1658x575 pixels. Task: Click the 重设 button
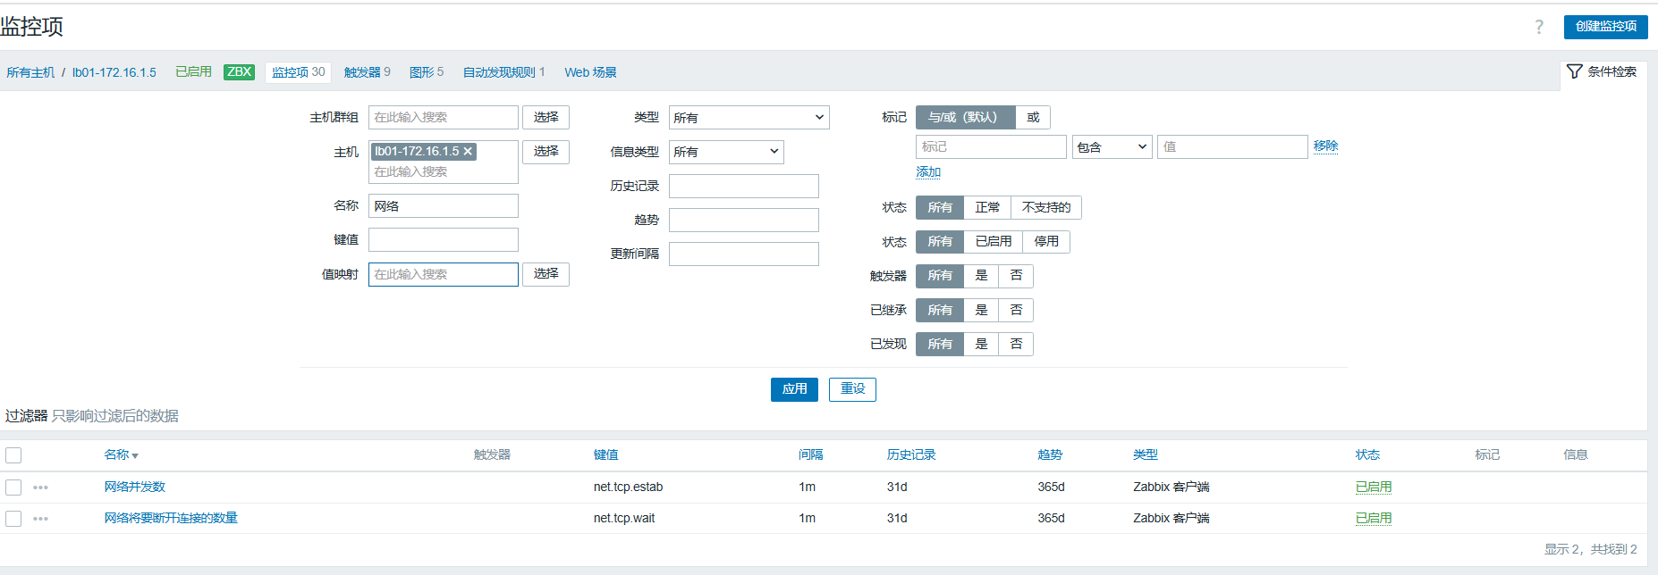point(852,389)
